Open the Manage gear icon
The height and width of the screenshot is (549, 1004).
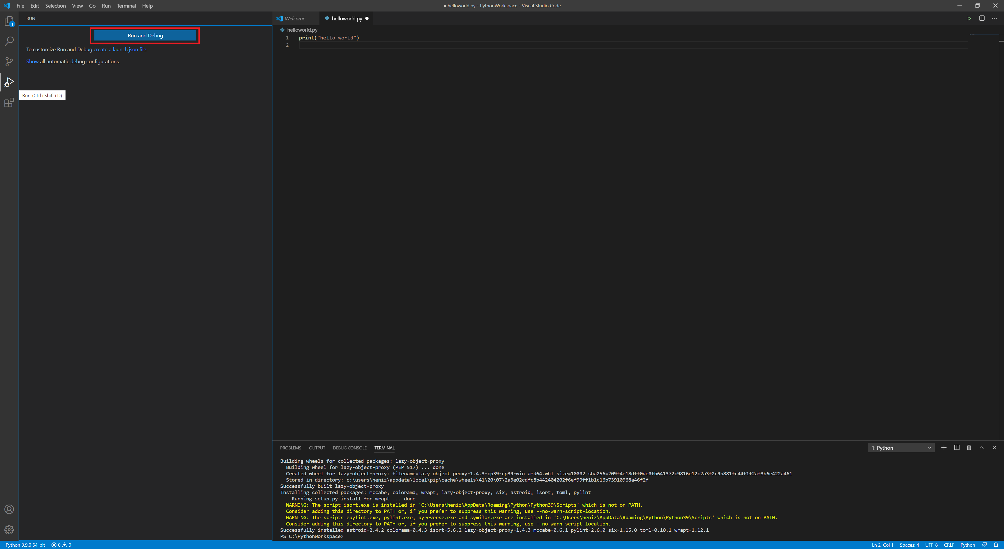point(9,529)
